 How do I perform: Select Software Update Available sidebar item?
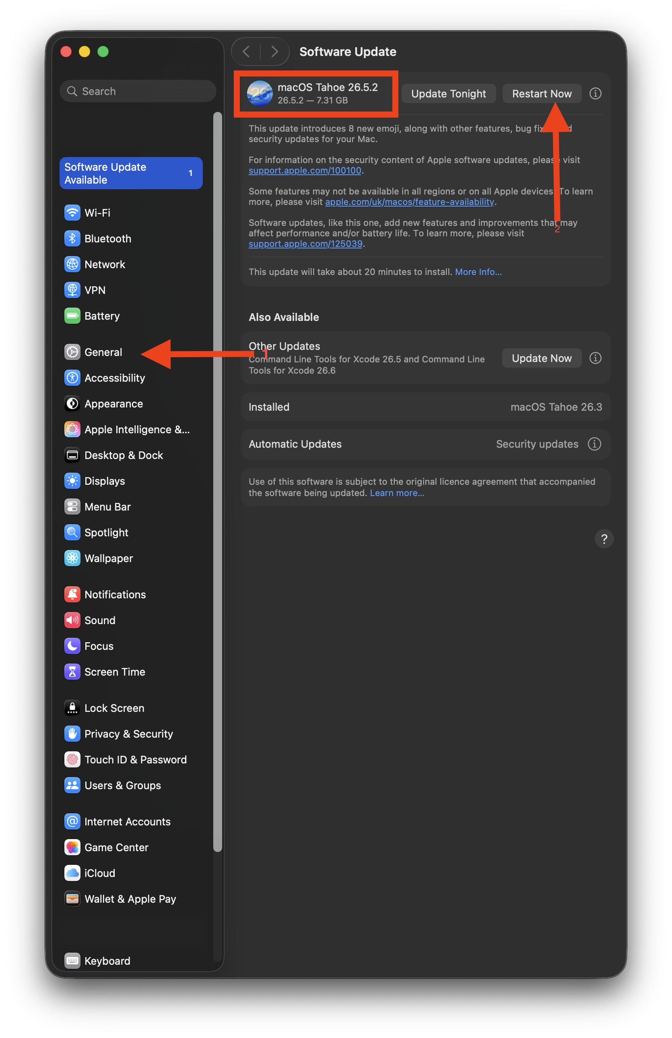[131, 173]
